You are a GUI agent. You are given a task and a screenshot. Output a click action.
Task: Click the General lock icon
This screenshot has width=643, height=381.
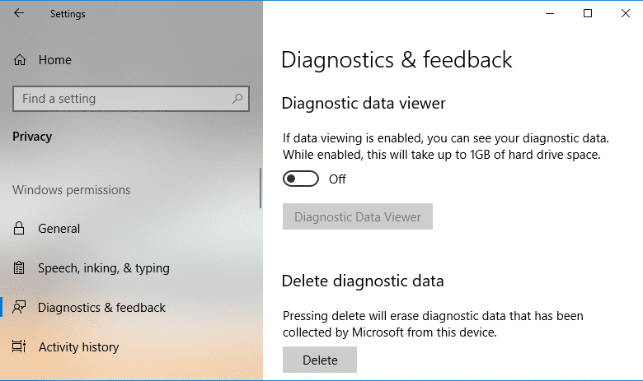point(19,229)
